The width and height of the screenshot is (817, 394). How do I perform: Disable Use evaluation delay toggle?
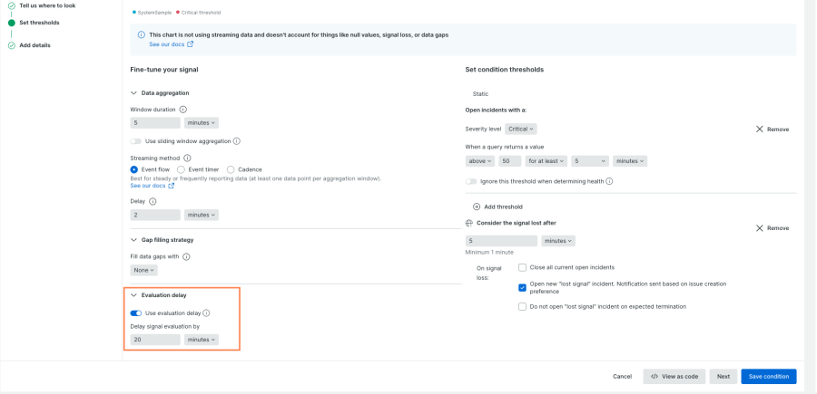136,312
